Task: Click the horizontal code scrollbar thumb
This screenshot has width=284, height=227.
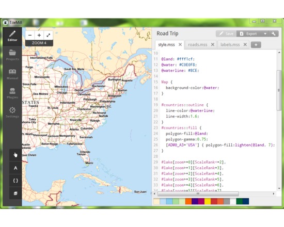Action: 198,193
